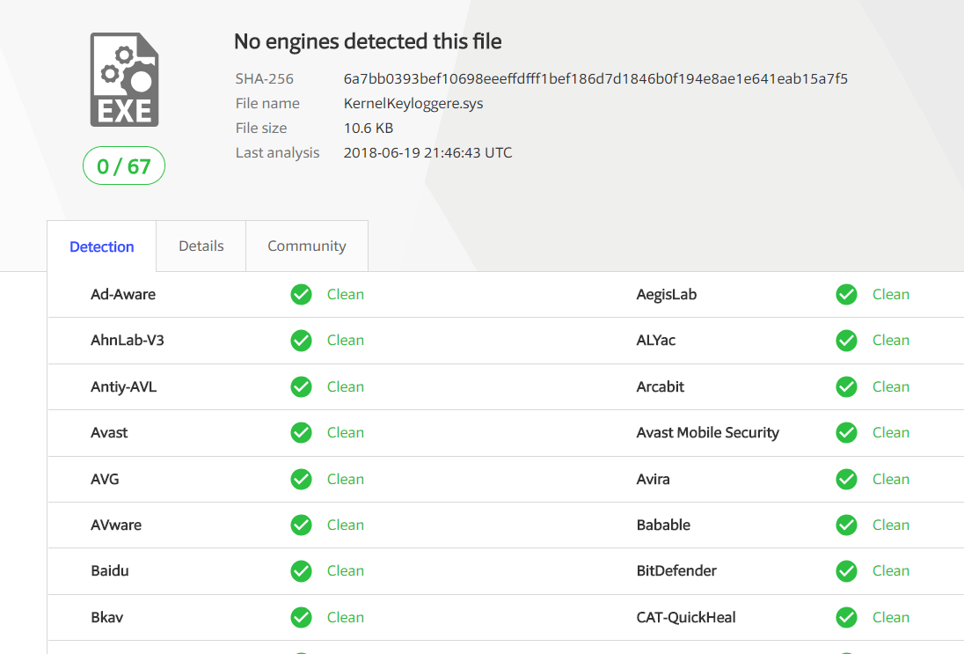Screen dimensions: 964x654
Task: Click the Clean result for Avast Mobile Security
Action: [x=891, y=432]
